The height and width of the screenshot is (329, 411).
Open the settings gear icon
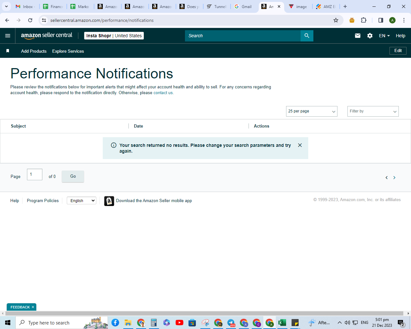tap(370, 36)
